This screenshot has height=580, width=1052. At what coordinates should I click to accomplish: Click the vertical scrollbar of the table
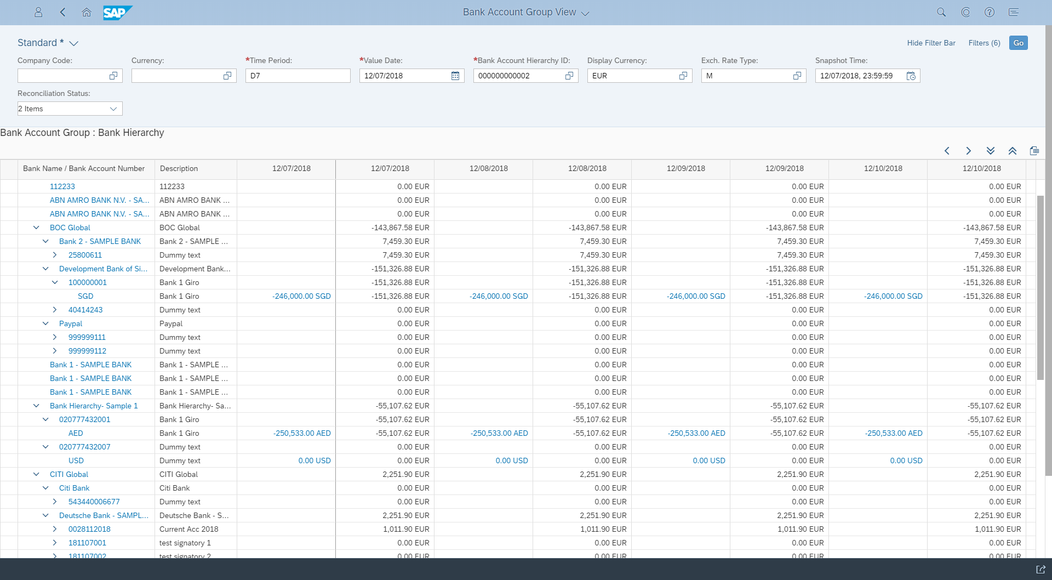(x=1040, y=288)
